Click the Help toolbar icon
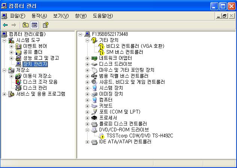The image size is (237, 168). coord(46,25)
